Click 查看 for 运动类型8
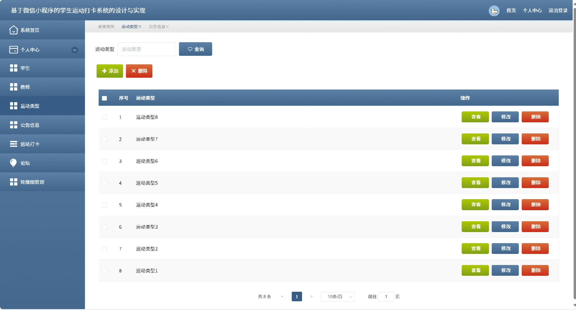 tap(475, 117)
